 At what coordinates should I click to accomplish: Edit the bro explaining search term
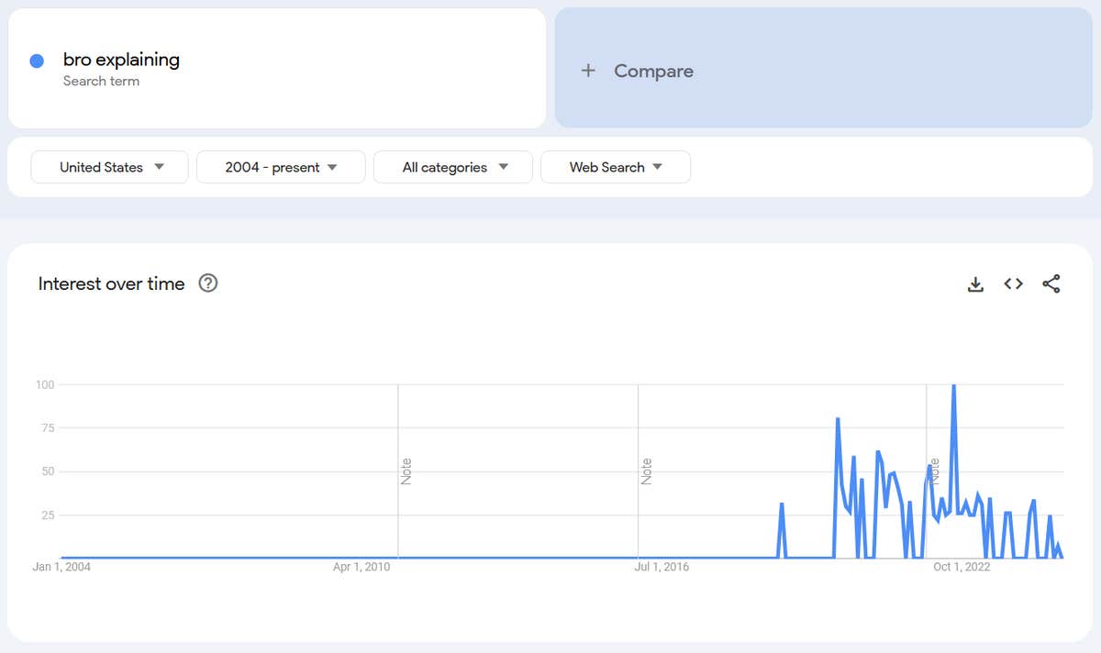pos(121,60)
